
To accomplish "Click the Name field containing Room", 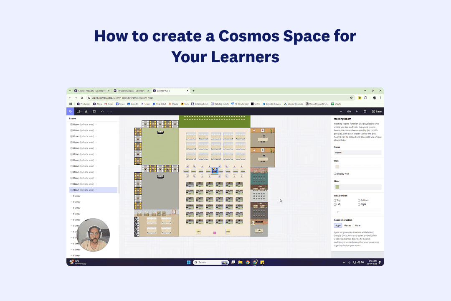I will 357,152.
